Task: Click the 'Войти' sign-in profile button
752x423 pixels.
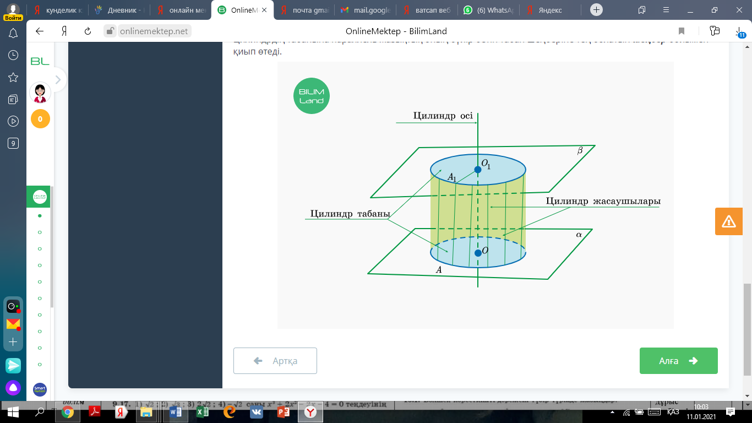Action: pyautogui.click(x=13, y=12)
